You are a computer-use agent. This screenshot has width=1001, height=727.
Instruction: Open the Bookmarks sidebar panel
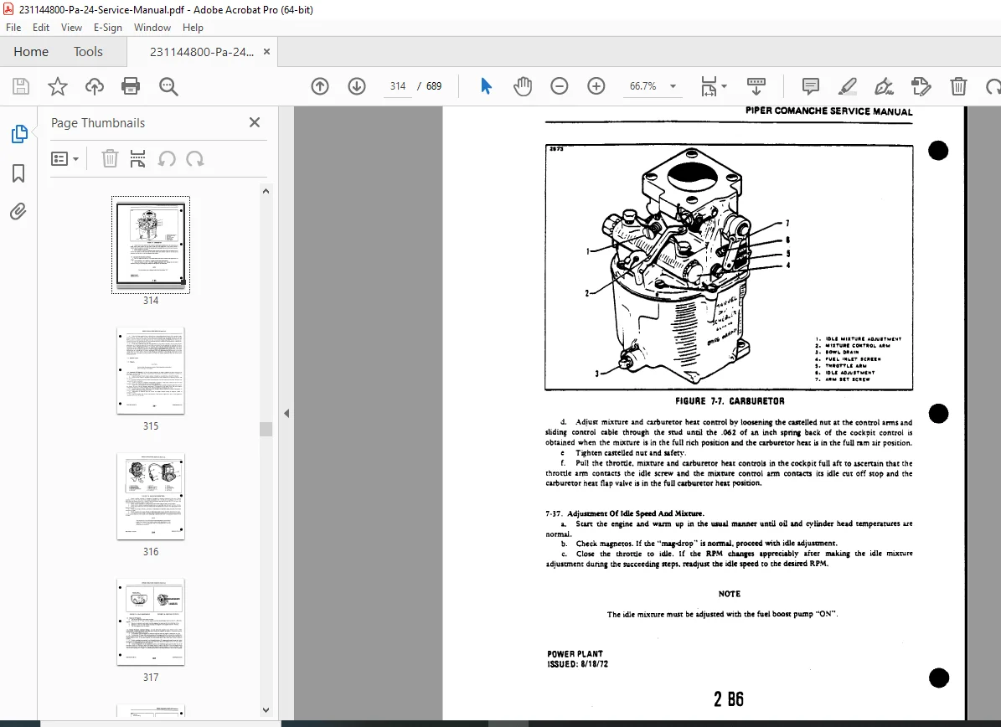click(x=18, y=173)
